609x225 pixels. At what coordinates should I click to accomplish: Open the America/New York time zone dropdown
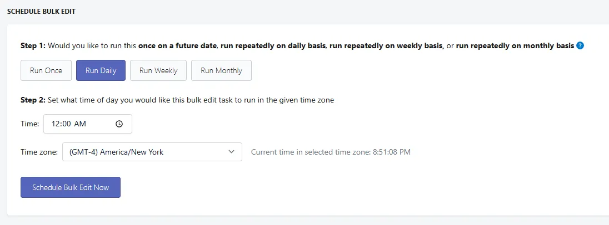click(x=152, y=152)
